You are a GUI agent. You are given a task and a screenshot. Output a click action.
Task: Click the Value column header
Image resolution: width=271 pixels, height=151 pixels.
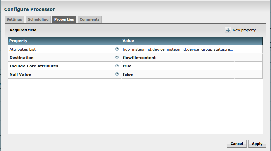[178, 41]
